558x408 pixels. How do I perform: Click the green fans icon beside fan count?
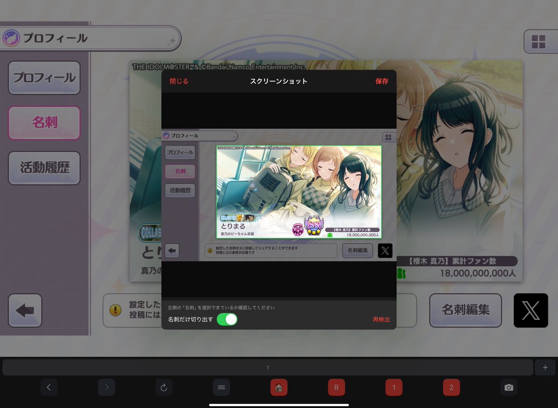pos(401,274)
